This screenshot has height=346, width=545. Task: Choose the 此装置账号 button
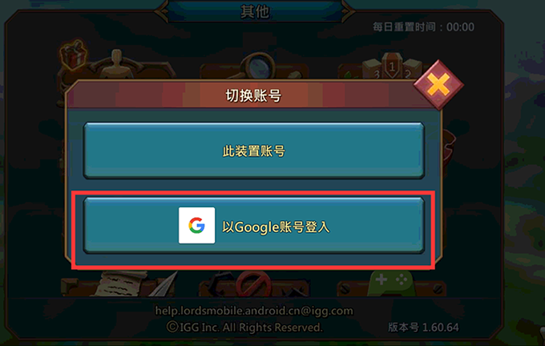point(254,151)
